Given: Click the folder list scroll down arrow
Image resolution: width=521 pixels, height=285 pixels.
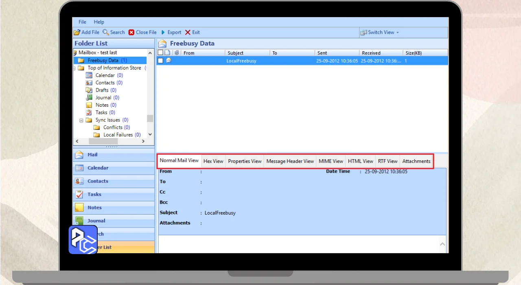Looking at the screenshot, I should click(150, 134).
